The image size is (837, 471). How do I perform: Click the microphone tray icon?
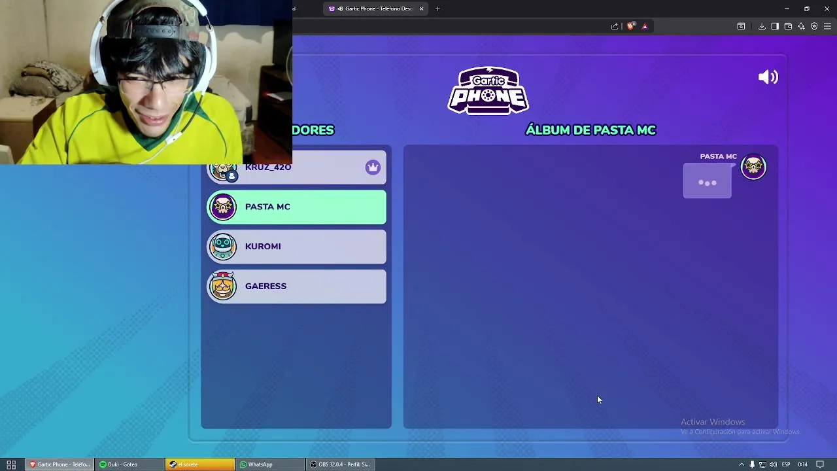(752, 464)
